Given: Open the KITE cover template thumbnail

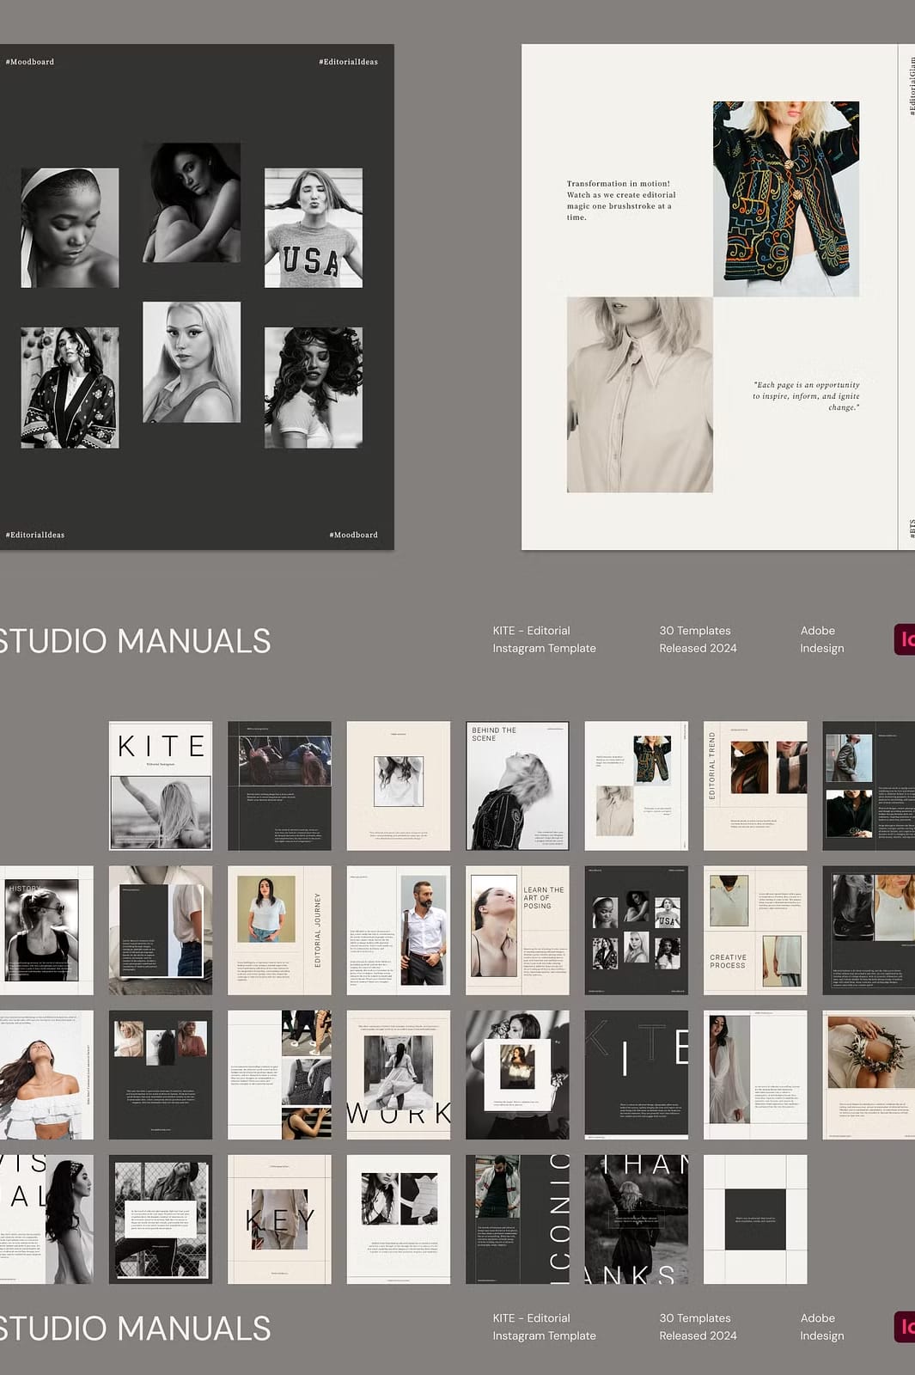Looking at the screenshot, I should pos(161,785).
